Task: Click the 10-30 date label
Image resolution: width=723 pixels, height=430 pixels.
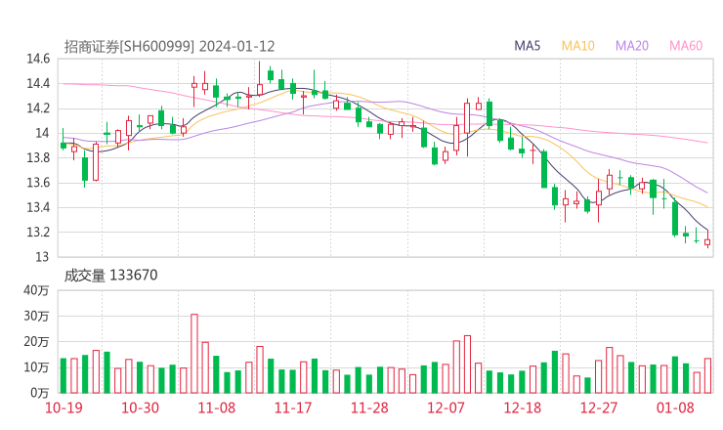Action: pos(140,408)
